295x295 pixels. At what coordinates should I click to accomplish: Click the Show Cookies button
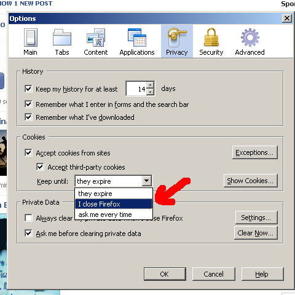251,181
